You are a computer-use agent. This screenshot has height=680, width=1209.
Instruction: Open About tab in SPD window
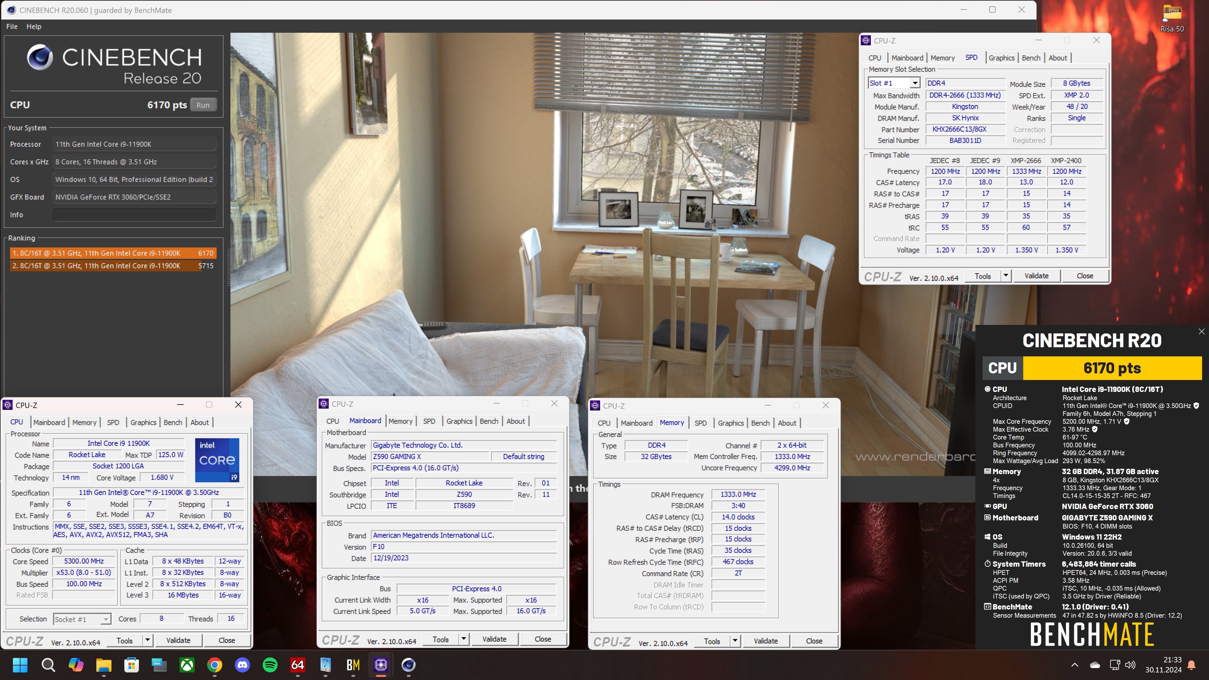1058,58
